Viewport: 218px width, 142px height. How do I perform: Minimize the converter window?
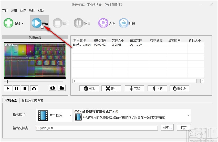point(200,4)
